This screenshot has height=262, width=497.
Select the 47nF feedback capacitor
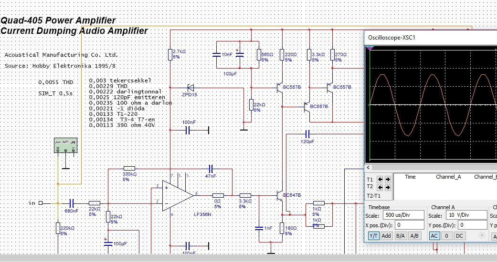coord(211,169)
